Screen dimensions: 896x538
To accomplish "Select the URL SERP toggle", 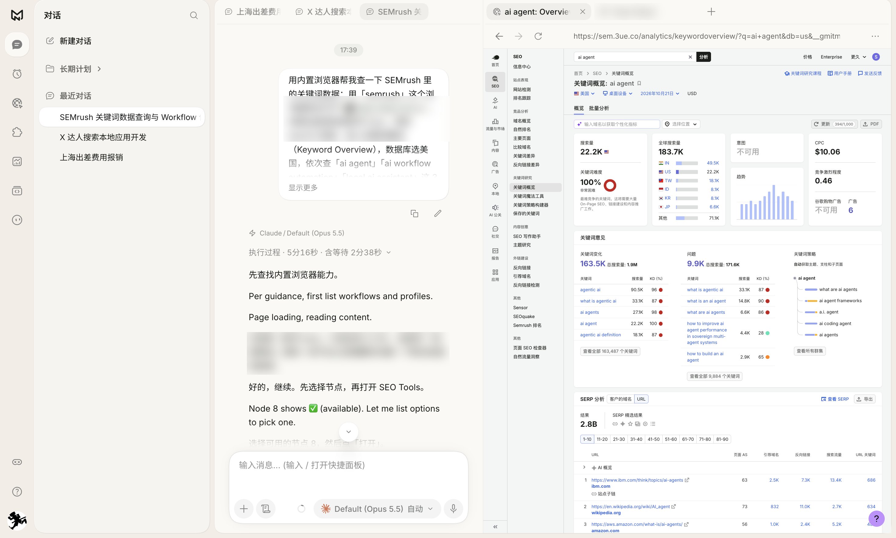I will tap(641, 399).
